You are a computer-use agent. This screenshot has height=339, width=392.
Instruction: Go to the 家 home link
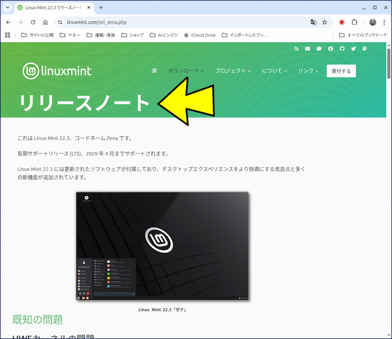(154, 71)
